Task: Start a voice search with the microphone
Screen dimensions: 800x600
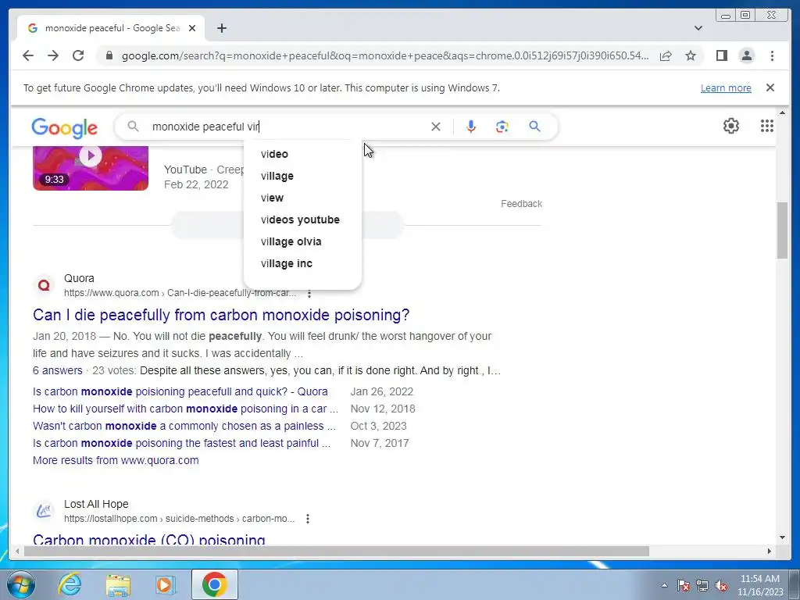Action: (471, 127)
